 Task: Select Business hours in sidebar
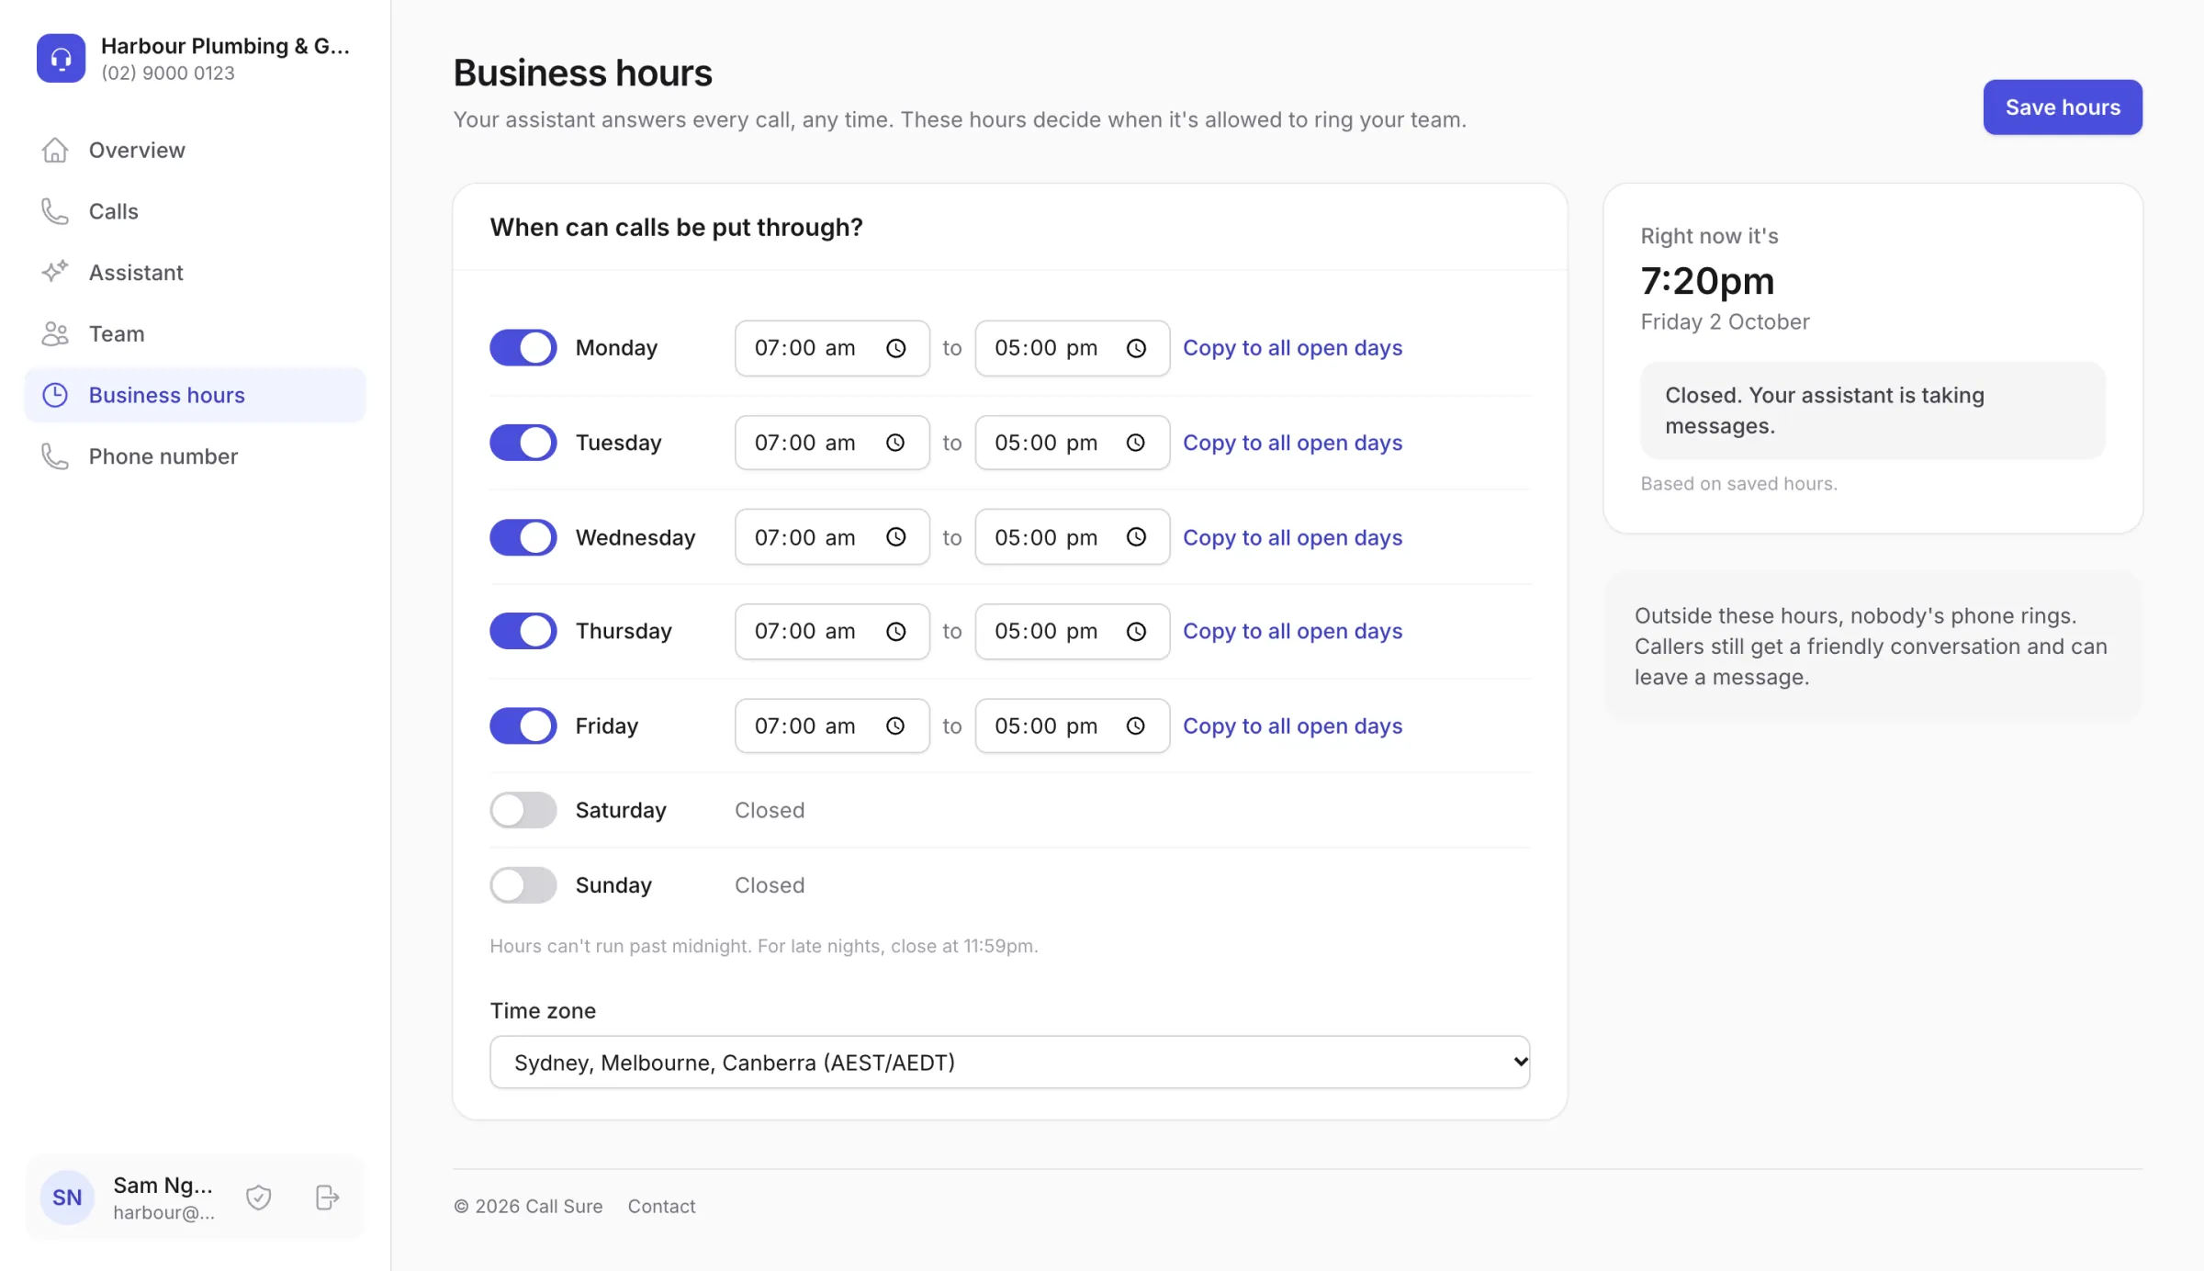point(195,395)
